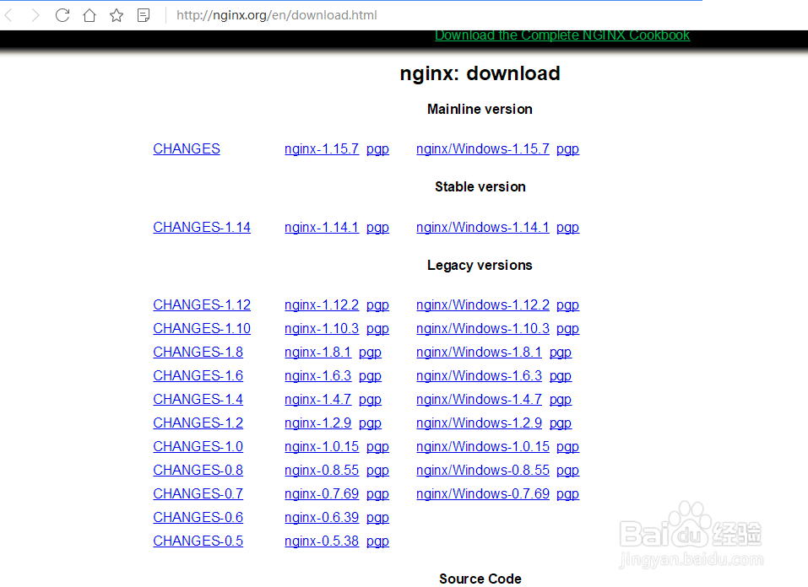Open pgp link next to nginx-1.8.1
Viewport: 808px width, 587px height.
coord(370,353)
